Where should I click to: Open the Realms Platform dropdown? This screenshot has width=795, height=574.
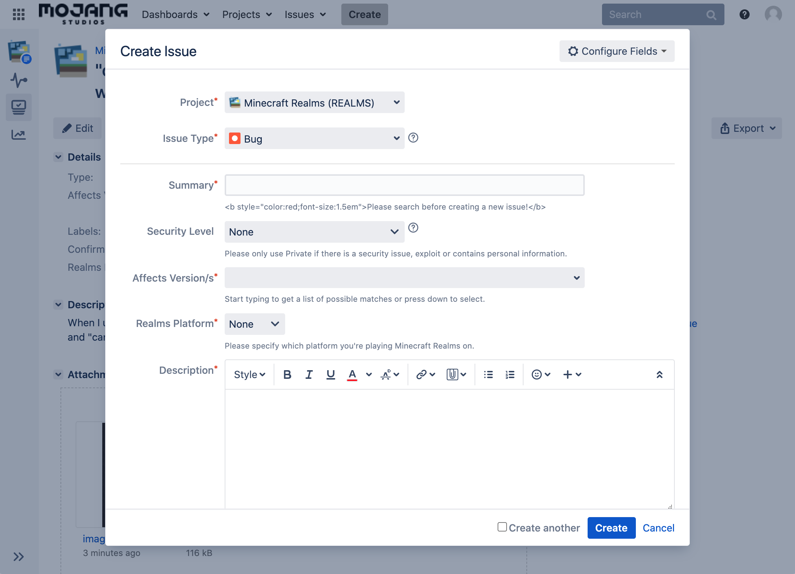255,324
